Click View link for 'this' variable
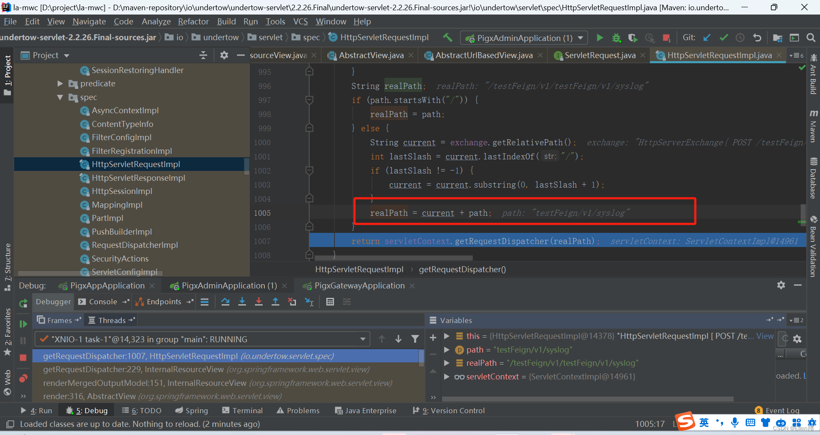Image resolution: width=820 pixels, height=435 pixels. [764, 336]
